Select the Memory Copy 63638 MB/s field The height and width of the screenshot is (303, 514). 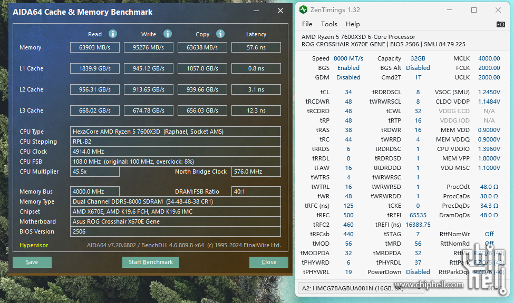point(202,47)
